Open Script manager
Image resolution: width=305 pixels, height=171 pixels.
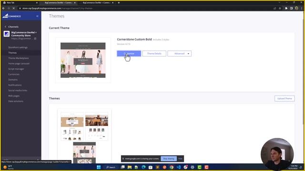click(16, 69)
